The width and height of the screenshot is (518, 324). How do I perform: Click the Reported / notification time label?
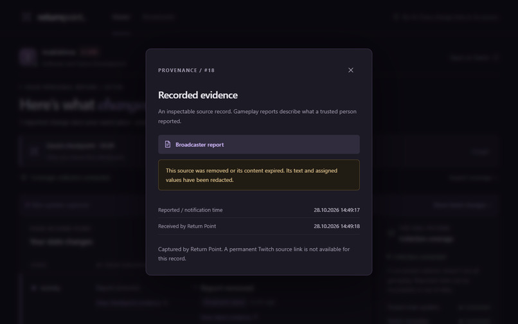coord(190,210)
